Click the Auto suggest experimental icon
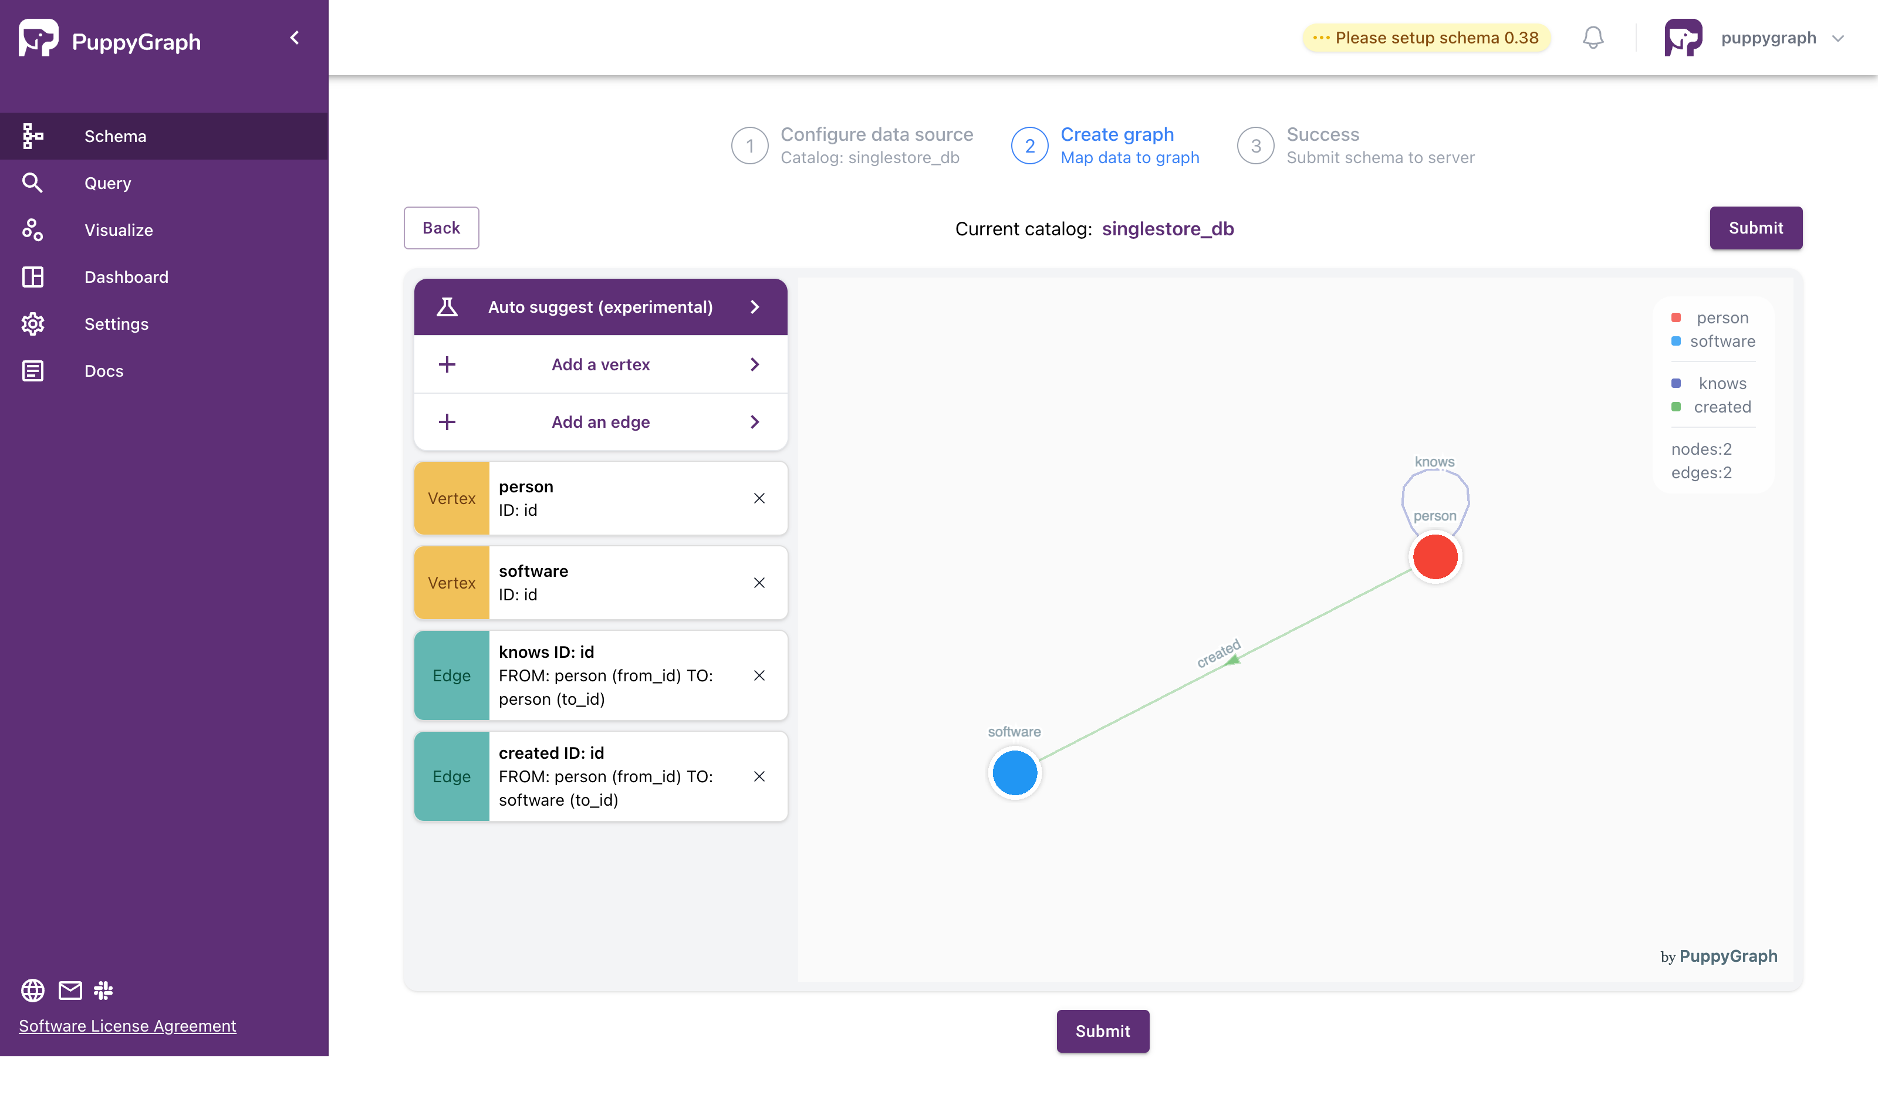The height and width of the screenshot is (1095, 1878). pos(445,306)
